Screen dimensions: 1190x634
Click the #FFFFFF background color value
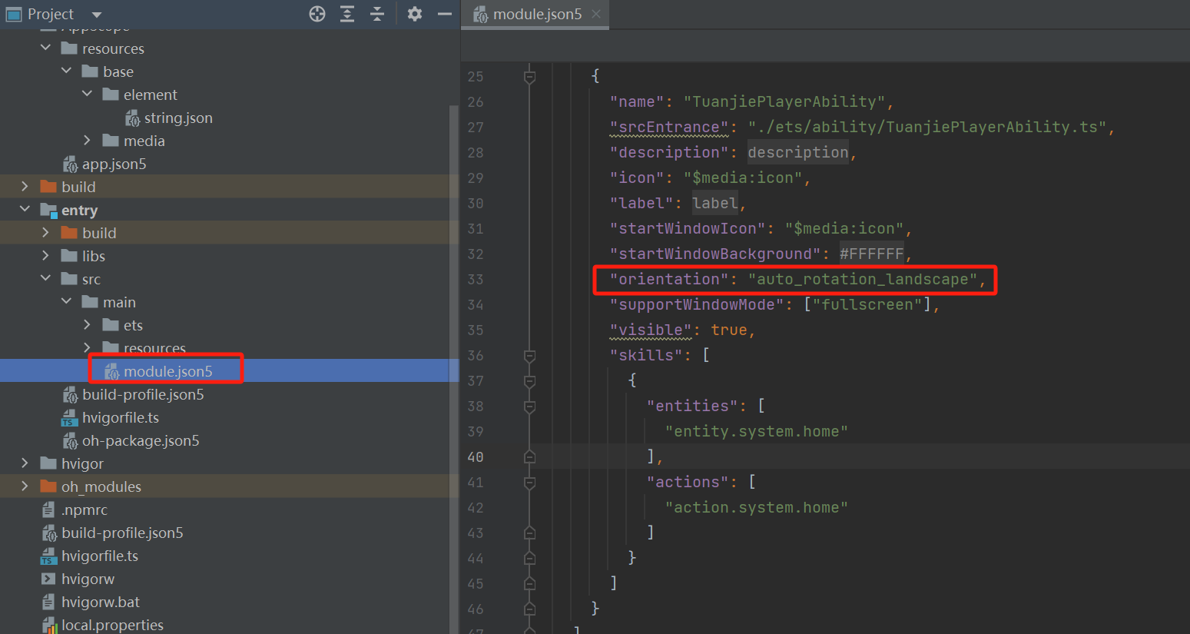pos(871,254)
